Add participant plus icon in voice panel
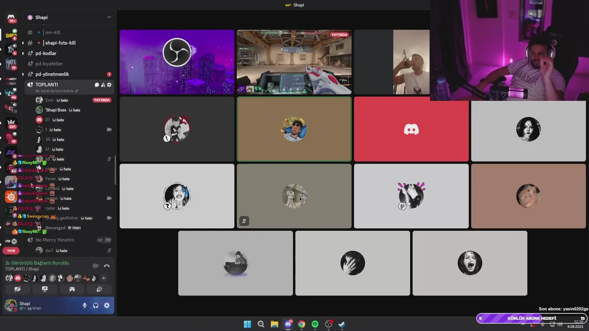The image size is (589, 331). click(x=104, y=278)
